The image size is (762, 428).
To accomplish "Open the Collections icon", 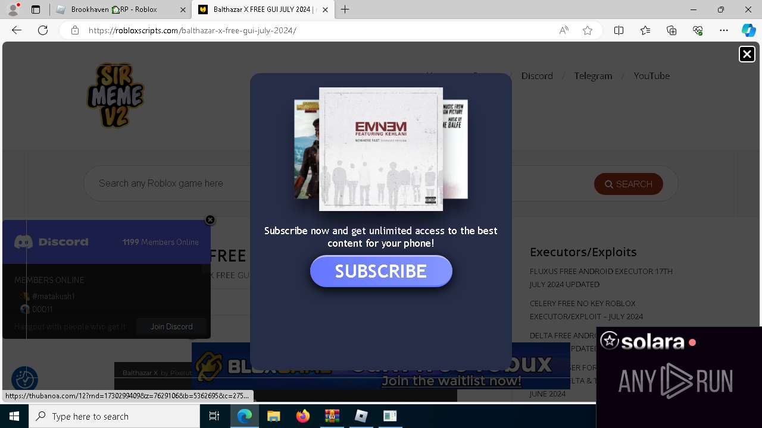I will 672,30.
